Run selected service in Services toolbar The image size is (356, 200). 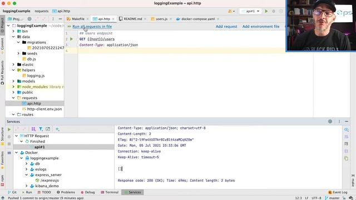coord(9,129)
